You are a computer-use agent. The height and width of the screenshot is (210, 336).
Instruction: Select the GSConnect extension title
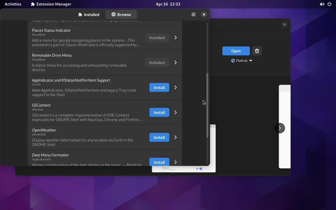coord(41,105)
